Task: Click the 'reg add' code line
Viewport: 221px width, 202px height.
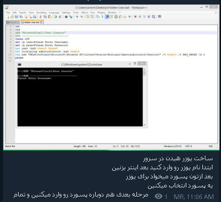Action: (110, 54)
